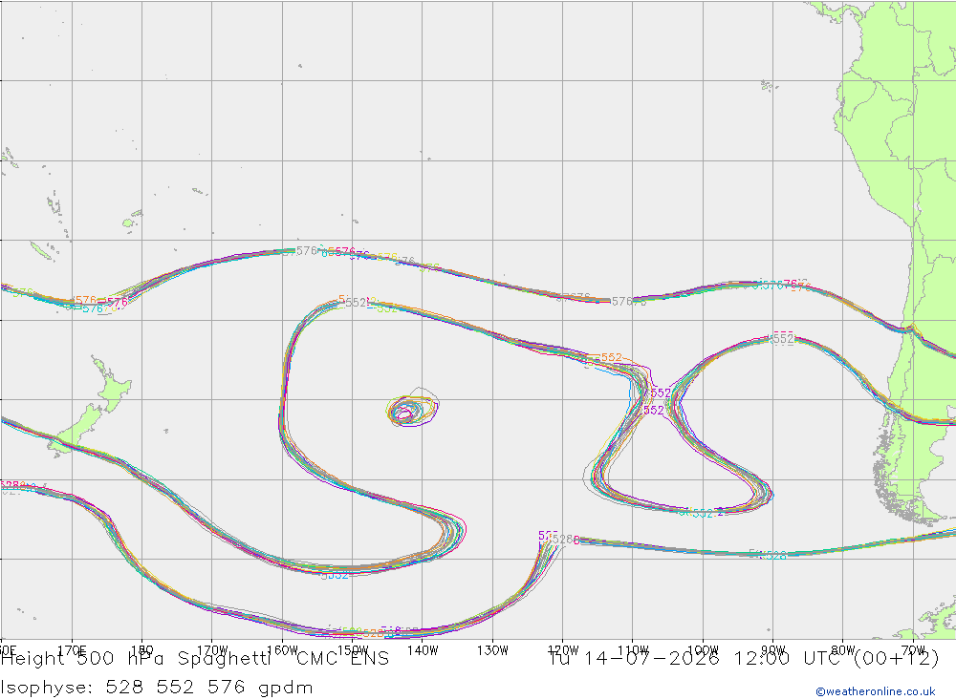Click the orange 552 contour label near 110W
The height and width of the screenshot is (700, 956).
tap(612, 357)
